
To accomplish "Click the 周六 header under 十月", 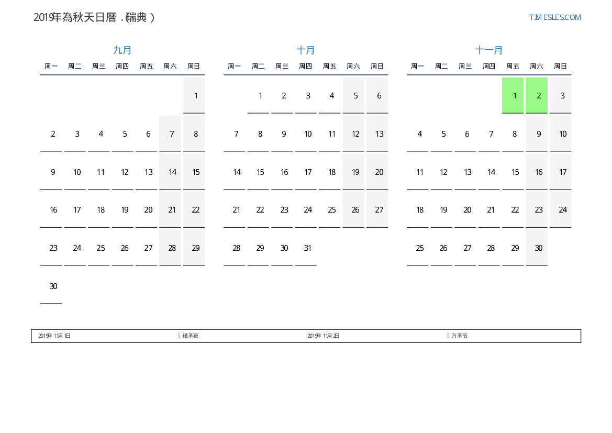I will (x=353, y=66).
